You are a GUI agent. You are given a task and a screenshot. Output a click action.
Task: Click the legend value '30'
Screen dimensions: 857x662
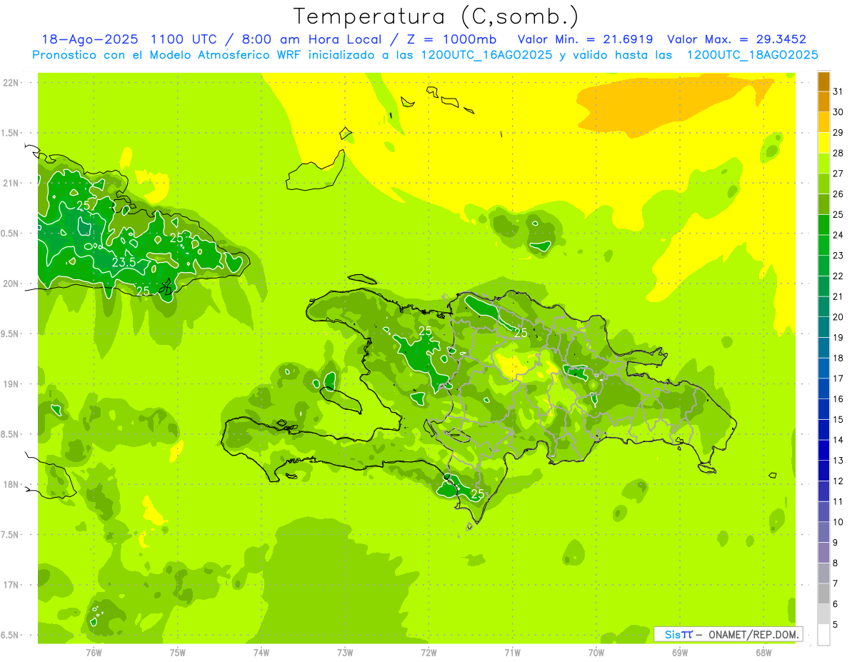[x=838, y=112]
